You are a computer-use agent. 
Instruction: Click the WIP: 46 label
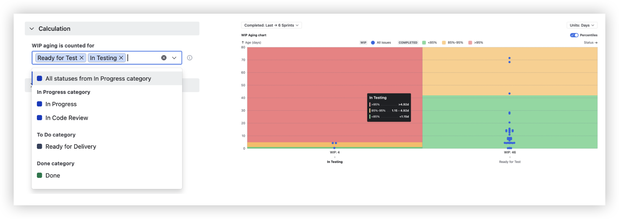[x=510, y=152]
